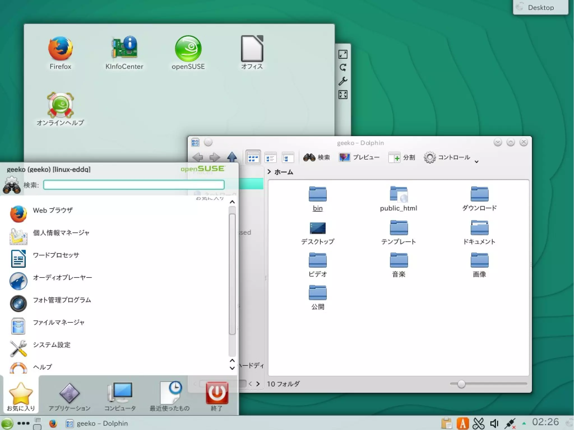Switch Dolphin to icons view mode
The height and width of the screenshot is (430, 574).
click(x=253, y=157)
